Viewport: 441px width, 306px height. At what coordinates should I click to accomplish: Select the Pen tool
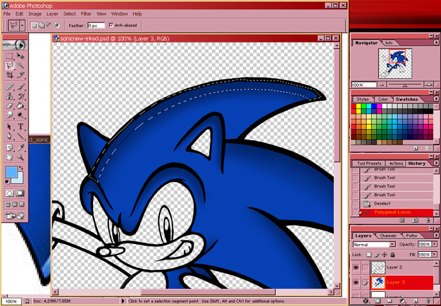coord(10,136)
